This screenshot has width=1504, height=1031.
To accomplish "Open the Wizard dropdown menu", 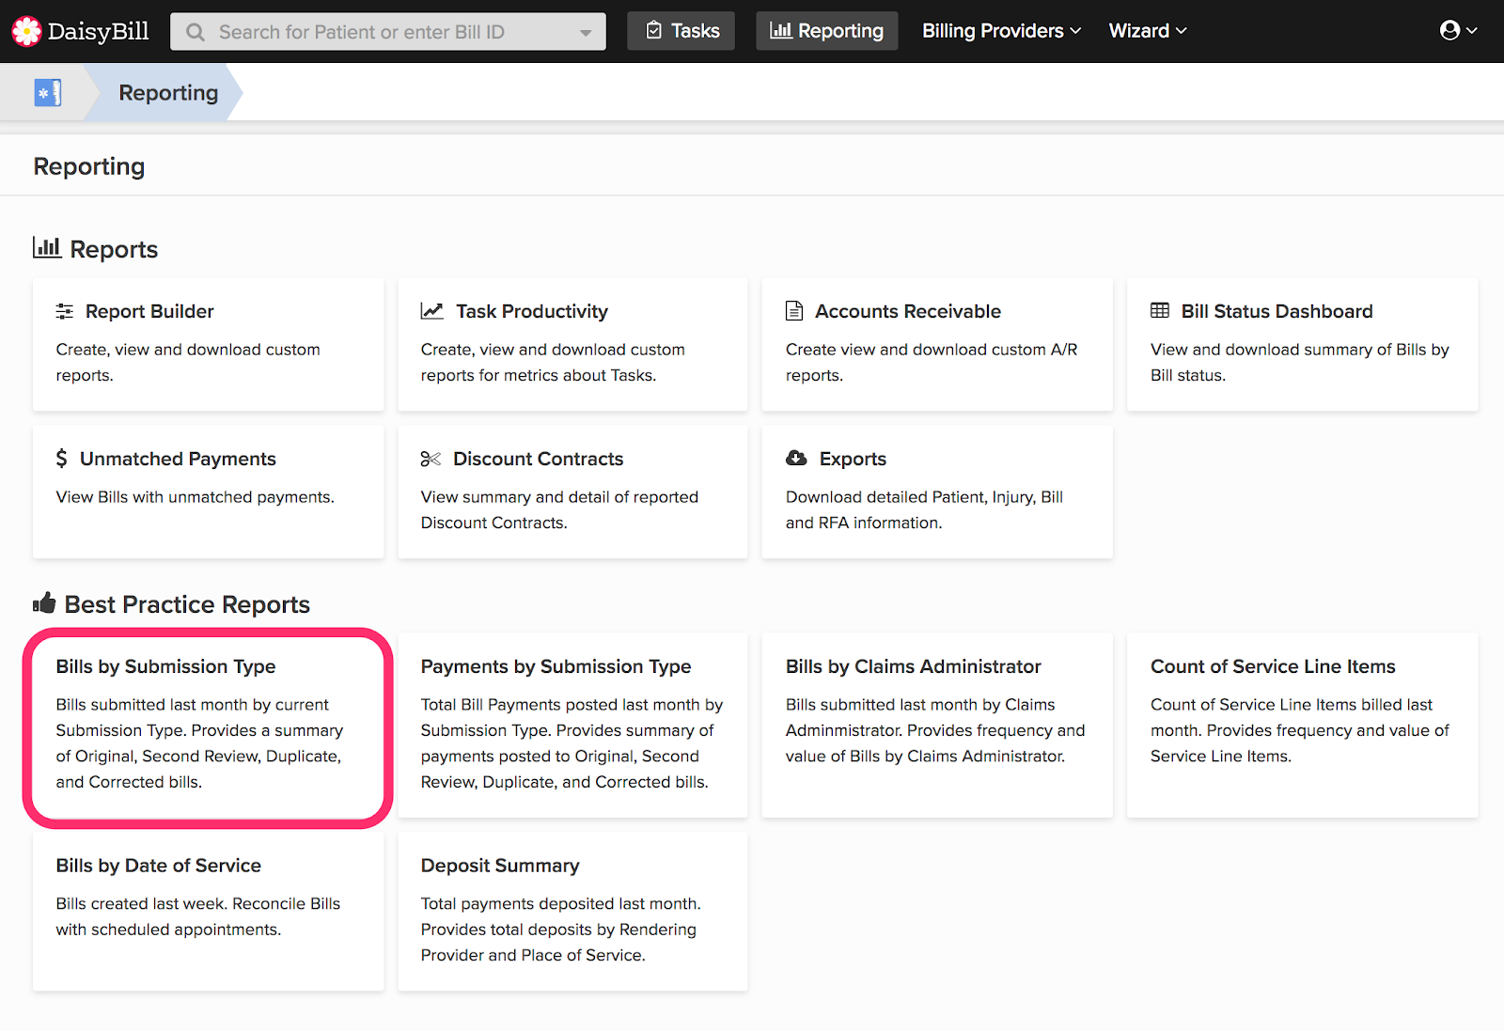I will coord(1148,31).
